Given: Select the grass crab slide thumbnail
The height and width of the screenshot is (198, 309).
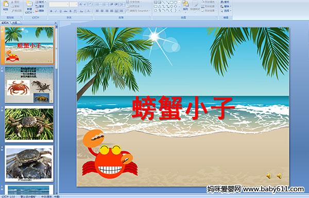Looking at the screenshot, I should pos(29,124).
